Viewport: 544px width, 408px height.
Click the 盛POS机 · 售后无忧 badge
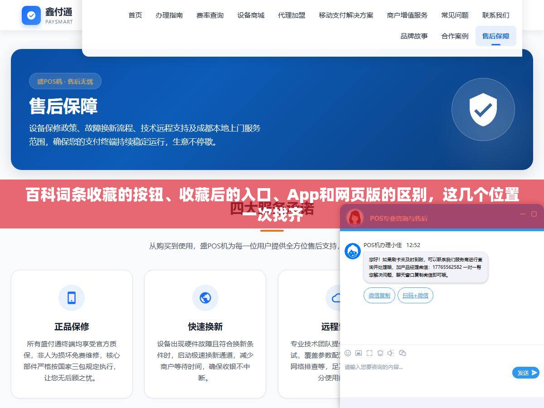click(65, 82)
